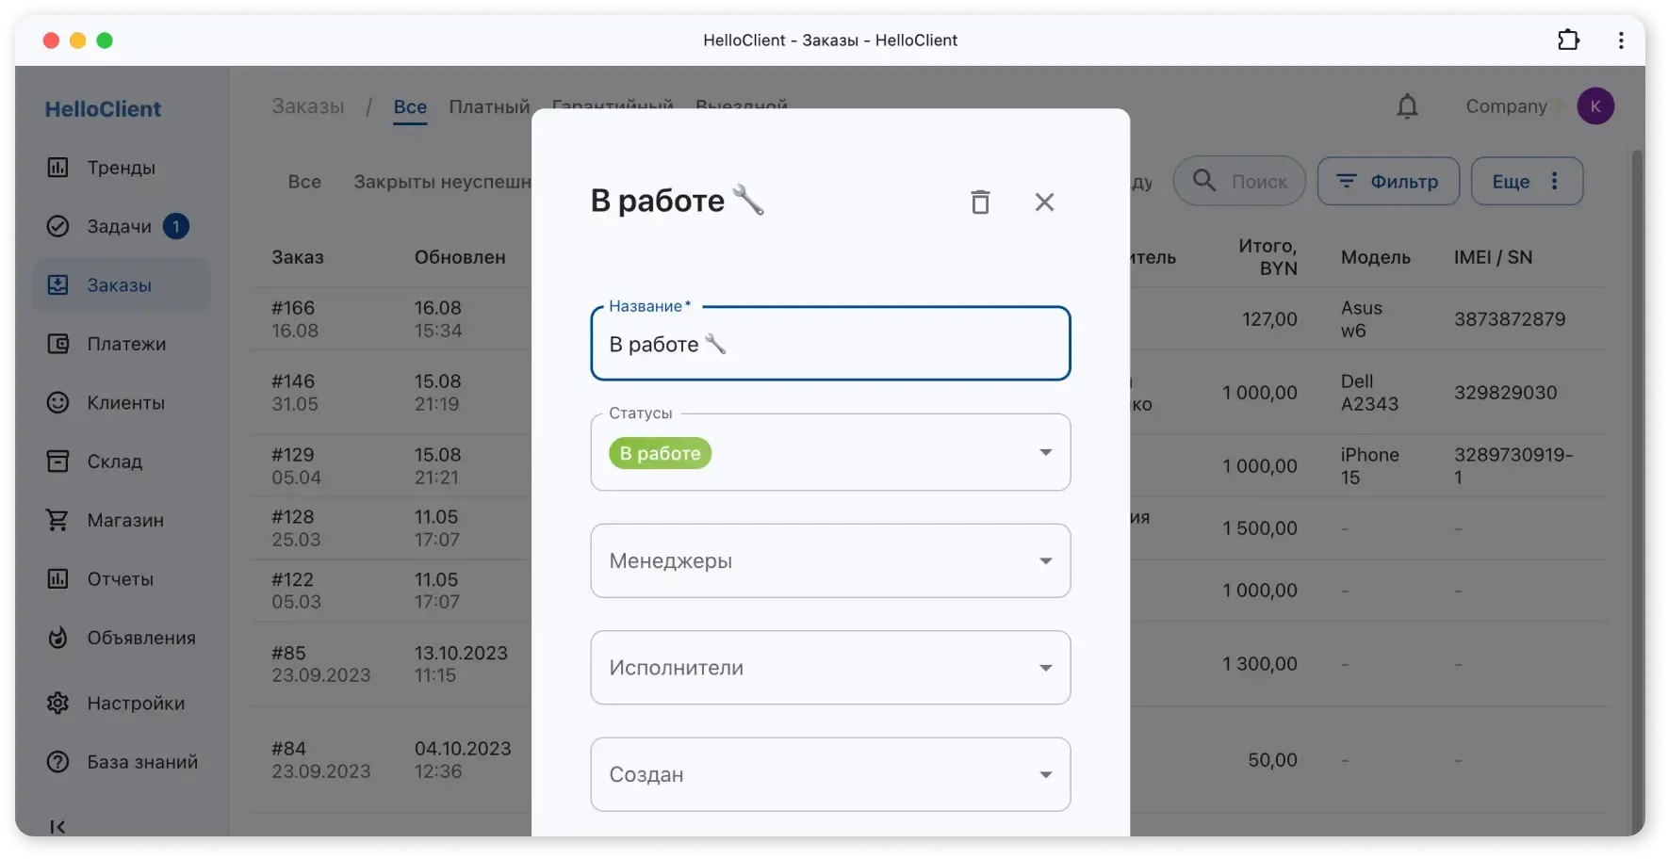Viewport: 1668px width, 859px height.
Task: Open the Платежи section
Action: (x=123, y=344)
